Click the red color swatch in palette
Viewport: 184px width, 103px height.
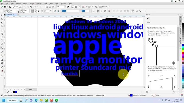coord(183,53)
